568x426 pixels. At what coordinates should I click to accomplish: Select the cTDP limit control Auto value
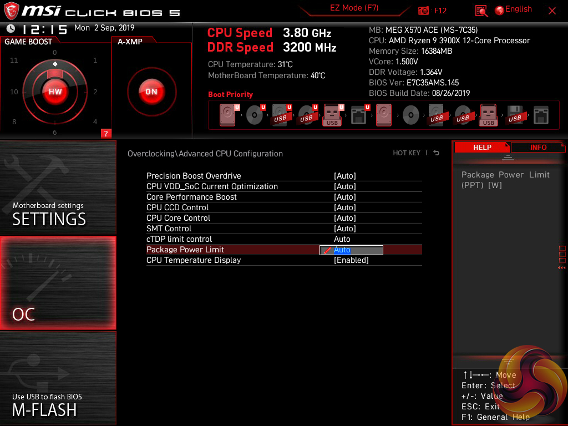tap(342, 239)
